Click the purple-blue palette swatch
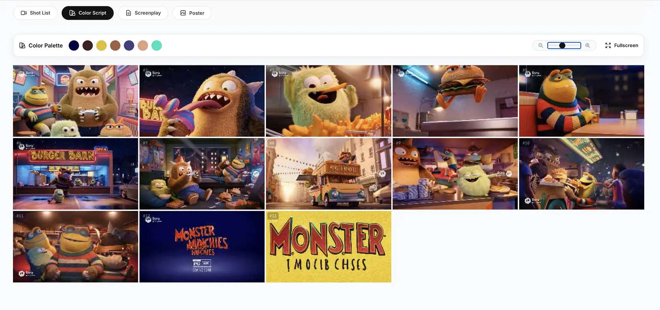Image resolution: width=660 pixels, height=310 pixels. (x=129, y=46)
